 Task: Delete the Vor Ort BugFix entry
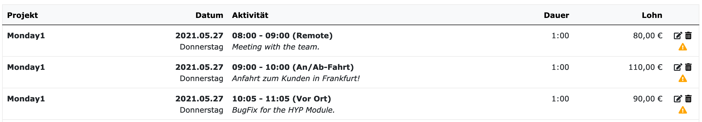(x=688, y=99)
